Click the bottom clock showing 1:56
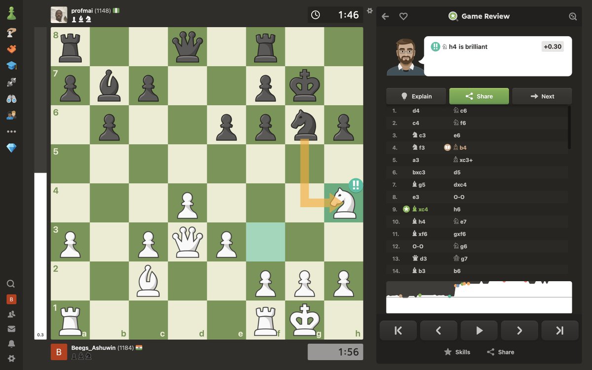 pyautogui.click(x=335, y=352)
